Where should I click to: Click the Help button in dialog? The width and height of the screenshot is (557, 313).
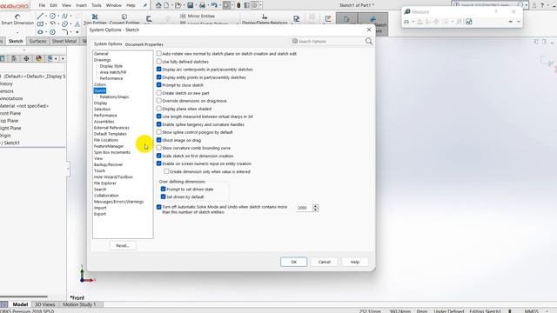[355, 262]
